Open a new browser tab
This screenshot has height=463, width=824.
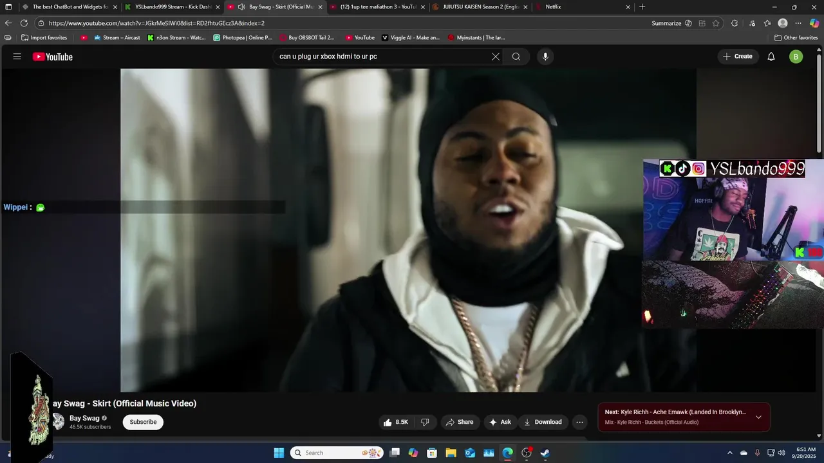coord(642,7)
